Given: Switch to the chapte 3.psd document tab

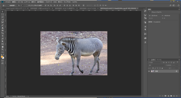Looking at the screenshot, I should click(x=16, y=8).
